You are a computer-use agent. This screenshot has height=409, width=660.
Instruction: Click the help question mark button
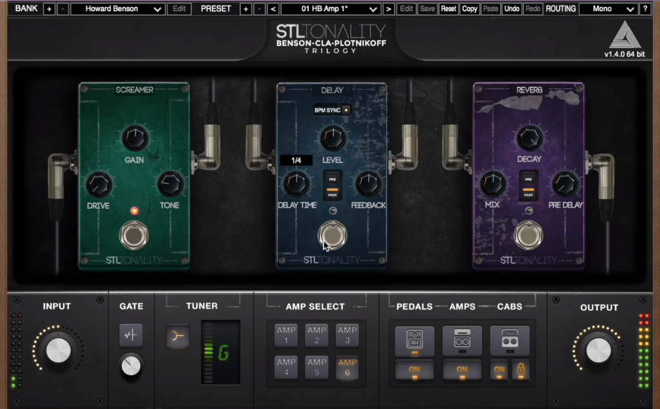[645, 9]
